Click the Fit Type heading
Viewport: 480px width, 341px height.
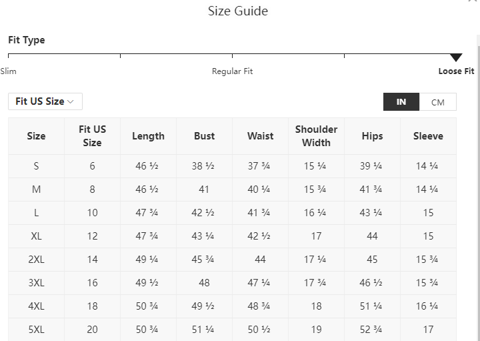[x=27, y=40]
